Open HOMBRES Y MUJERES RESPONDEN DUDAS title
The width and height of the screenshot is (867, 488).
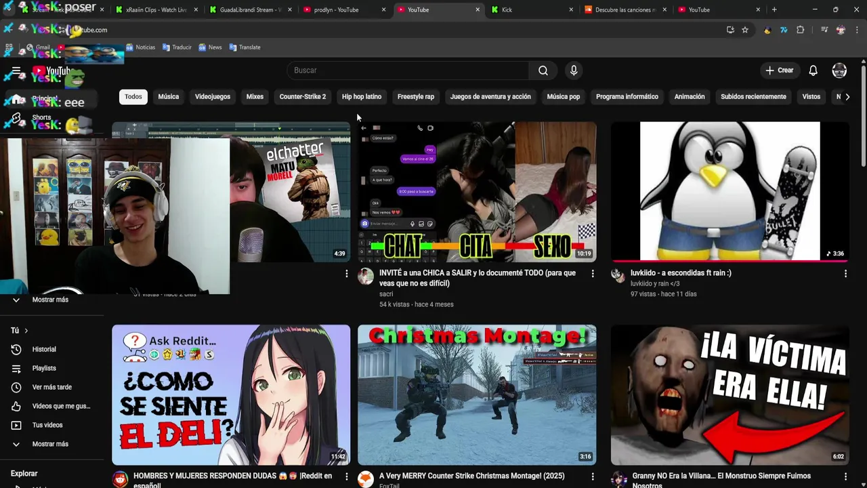click(x=232, y=480)
